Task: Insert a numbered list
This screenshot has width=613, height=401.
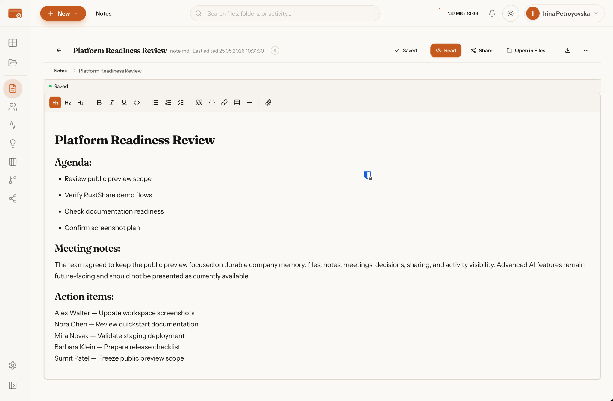Action: [x=168, y=103]
